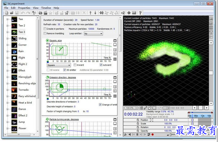Click the up arrow toolbar icon
Screen dimensions: 220x142
(91, 13)
